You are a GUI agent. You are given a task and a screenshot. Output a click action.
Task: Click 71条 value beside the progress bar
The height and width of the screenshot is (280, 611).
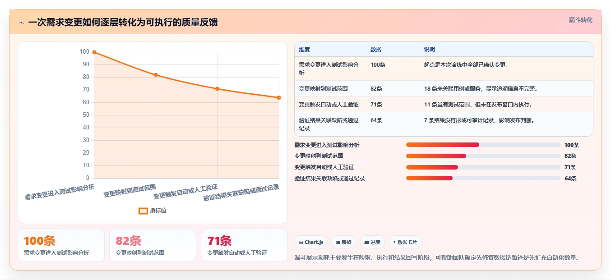[x=570, y=167]
